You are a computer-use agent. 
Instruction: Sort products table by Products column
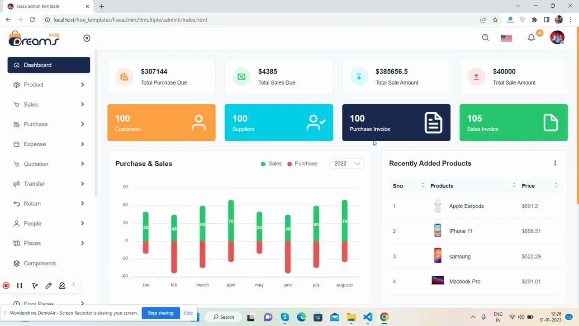(473, 186)
